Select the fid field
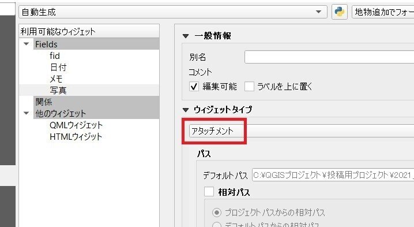 point(55,55)
